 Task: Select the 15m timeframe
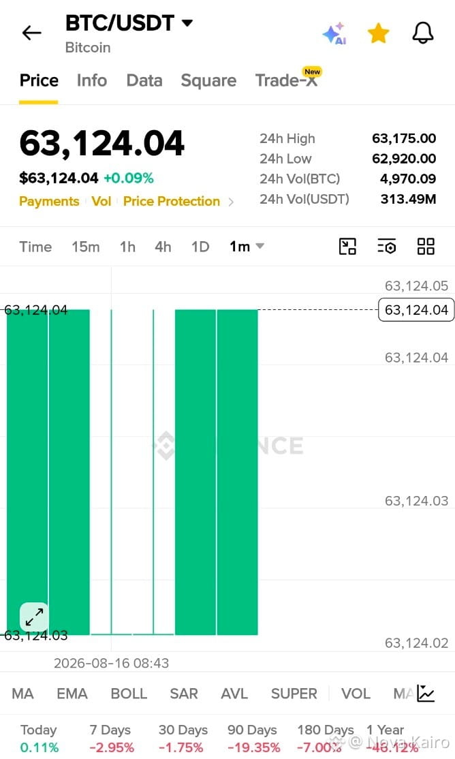click(86, 247)
